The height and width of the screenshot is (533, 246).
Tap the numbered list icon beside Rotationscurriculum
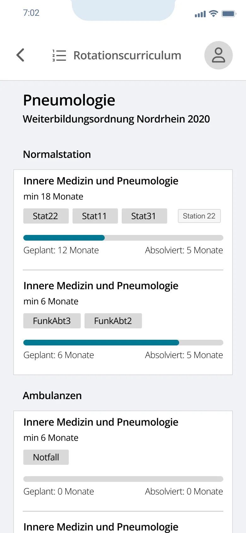(x=59, y=56)
